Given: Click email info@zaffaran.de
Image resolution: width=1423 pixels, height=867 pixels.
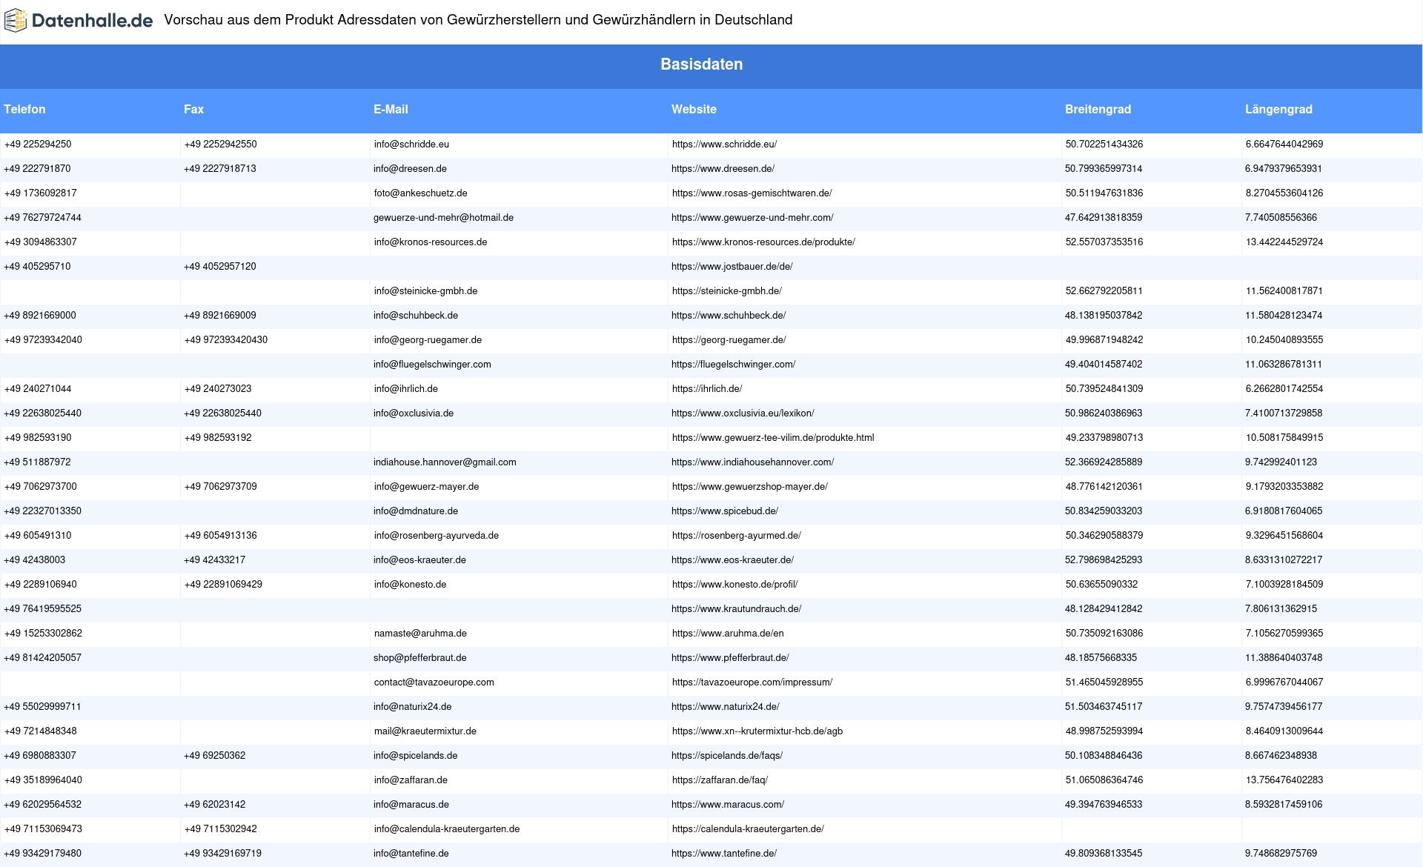Looking at the screenshot, I should (x=411, y=780).
